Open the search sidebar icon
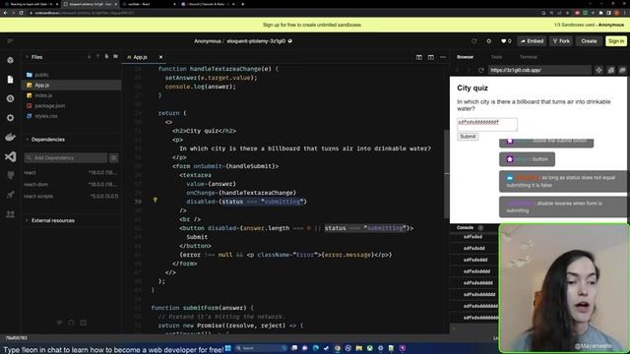This screenshot has height=354, width=630. coord(11,98)
